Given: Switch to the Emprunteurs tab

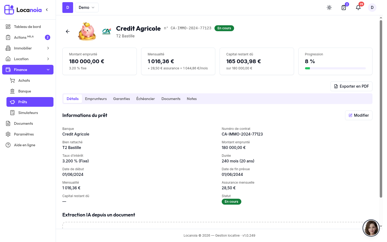Looking at the screenshot, I should pos(96,99).
